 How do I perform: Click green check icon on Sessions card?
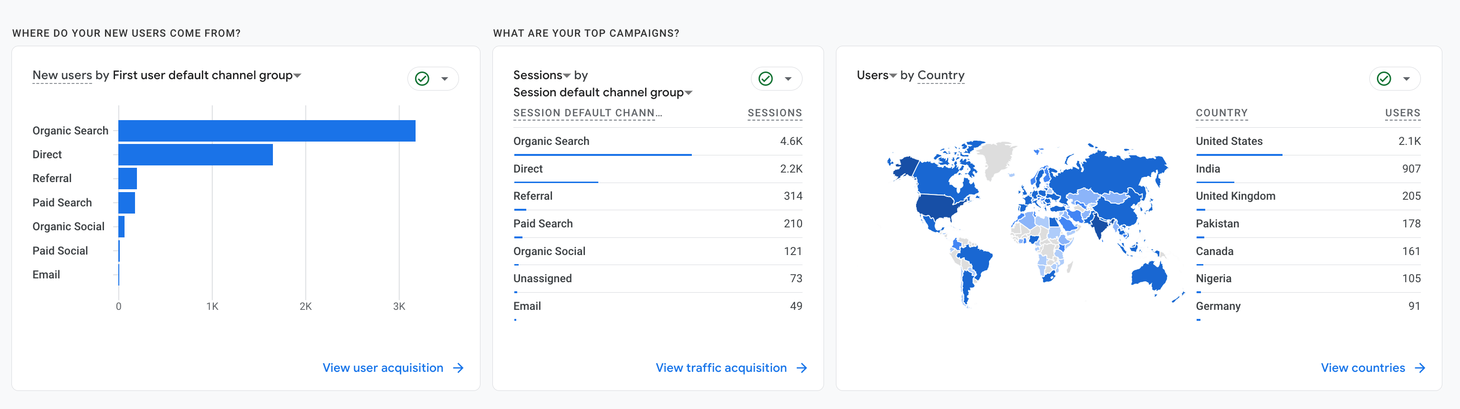[765, 79]
